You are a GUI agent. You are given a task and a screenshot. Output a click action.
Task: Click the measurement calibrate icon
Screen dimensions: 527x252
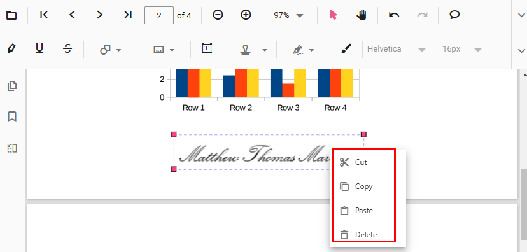(158, 50)
